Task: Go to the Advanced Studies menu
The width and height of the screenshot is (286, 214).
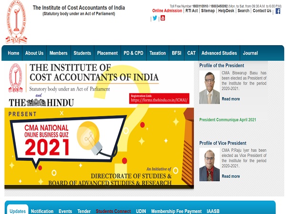Action: coord(219,53)
